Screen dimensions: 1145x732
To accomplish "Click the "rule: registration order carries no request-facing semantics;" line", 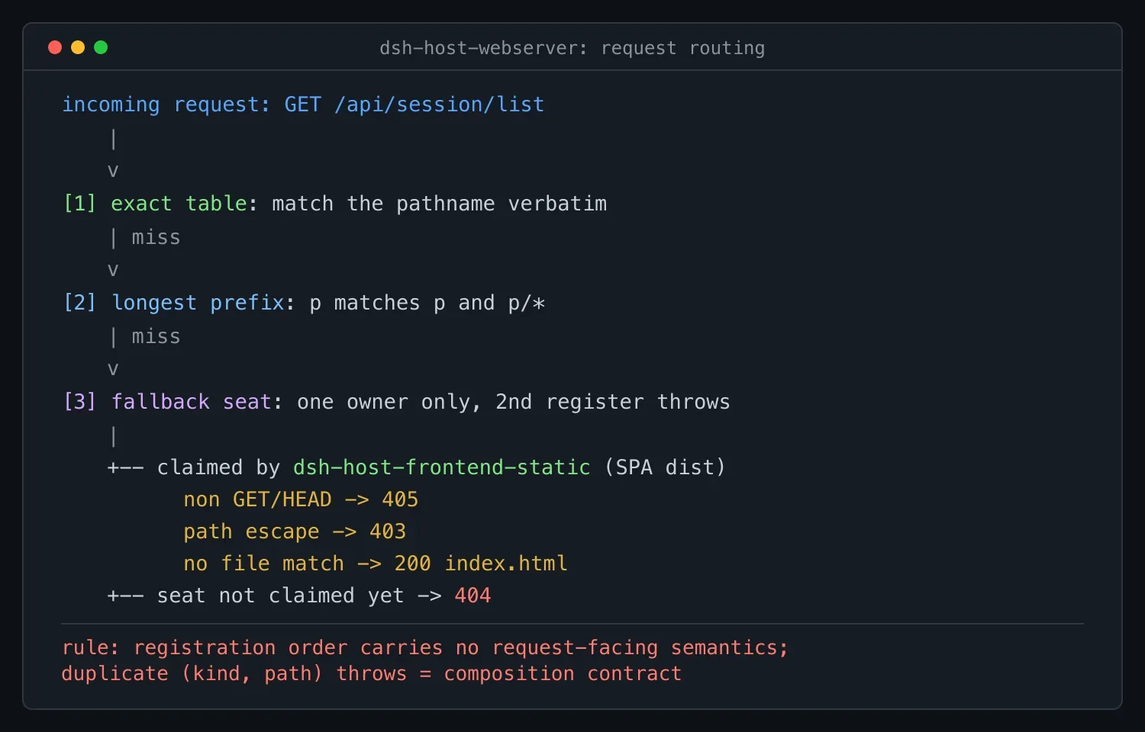I will [x=425, y=647].
